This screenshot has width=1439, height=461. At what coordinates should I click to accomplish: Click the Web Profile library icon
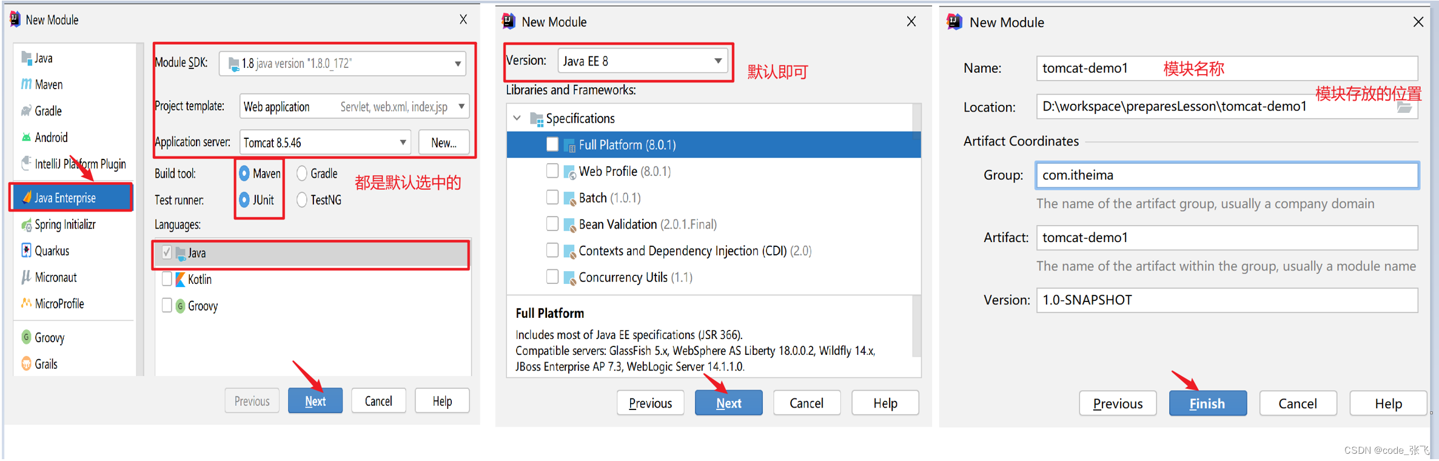tap(569, 172)
